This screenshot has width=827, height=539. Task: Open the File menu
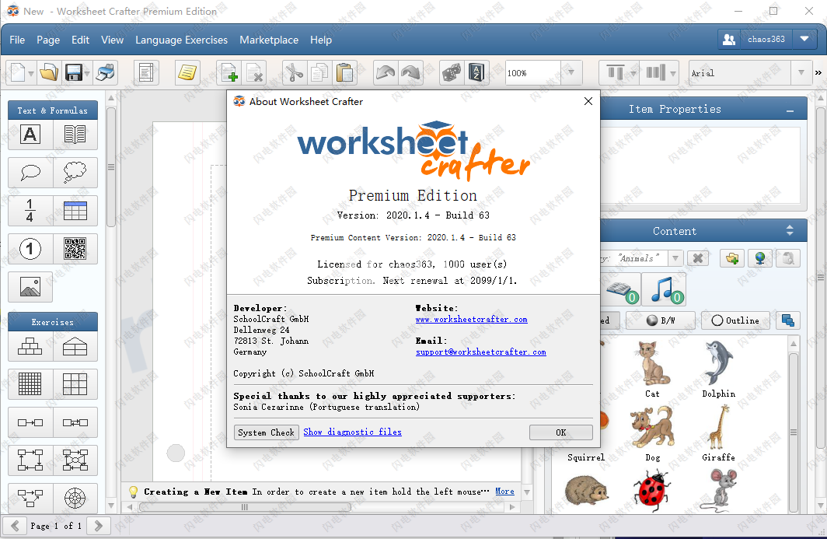(x=17, y=40)
